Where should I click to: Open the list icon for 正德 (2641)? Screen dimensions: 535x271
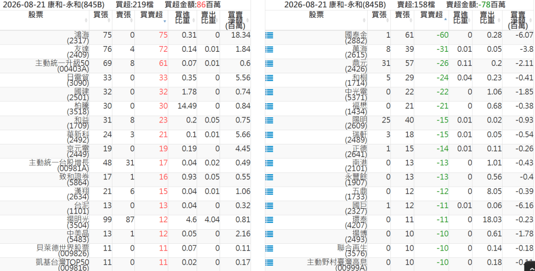pos(269,149)
